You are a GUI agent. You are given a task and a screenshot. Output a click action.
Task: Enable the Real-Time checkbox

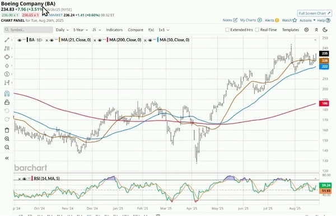coord(257,30)
